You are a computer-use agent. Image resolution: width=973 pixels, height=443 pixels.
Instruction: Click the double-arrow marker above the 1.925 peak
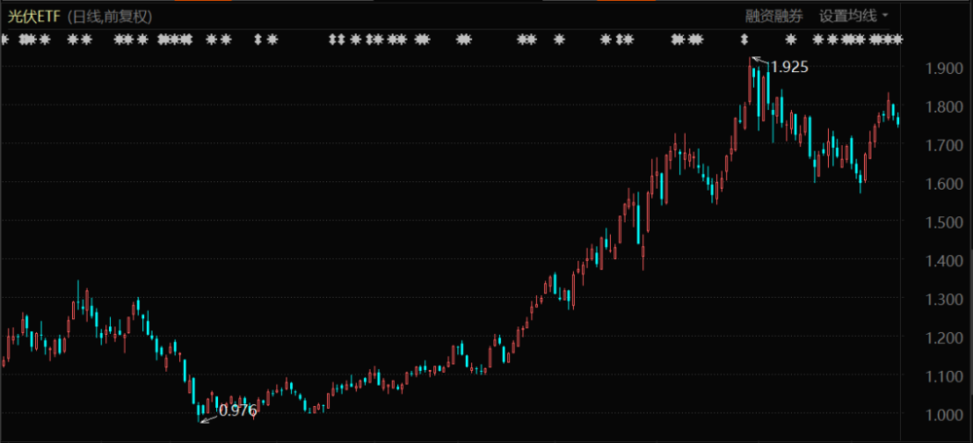pos(744,40)
